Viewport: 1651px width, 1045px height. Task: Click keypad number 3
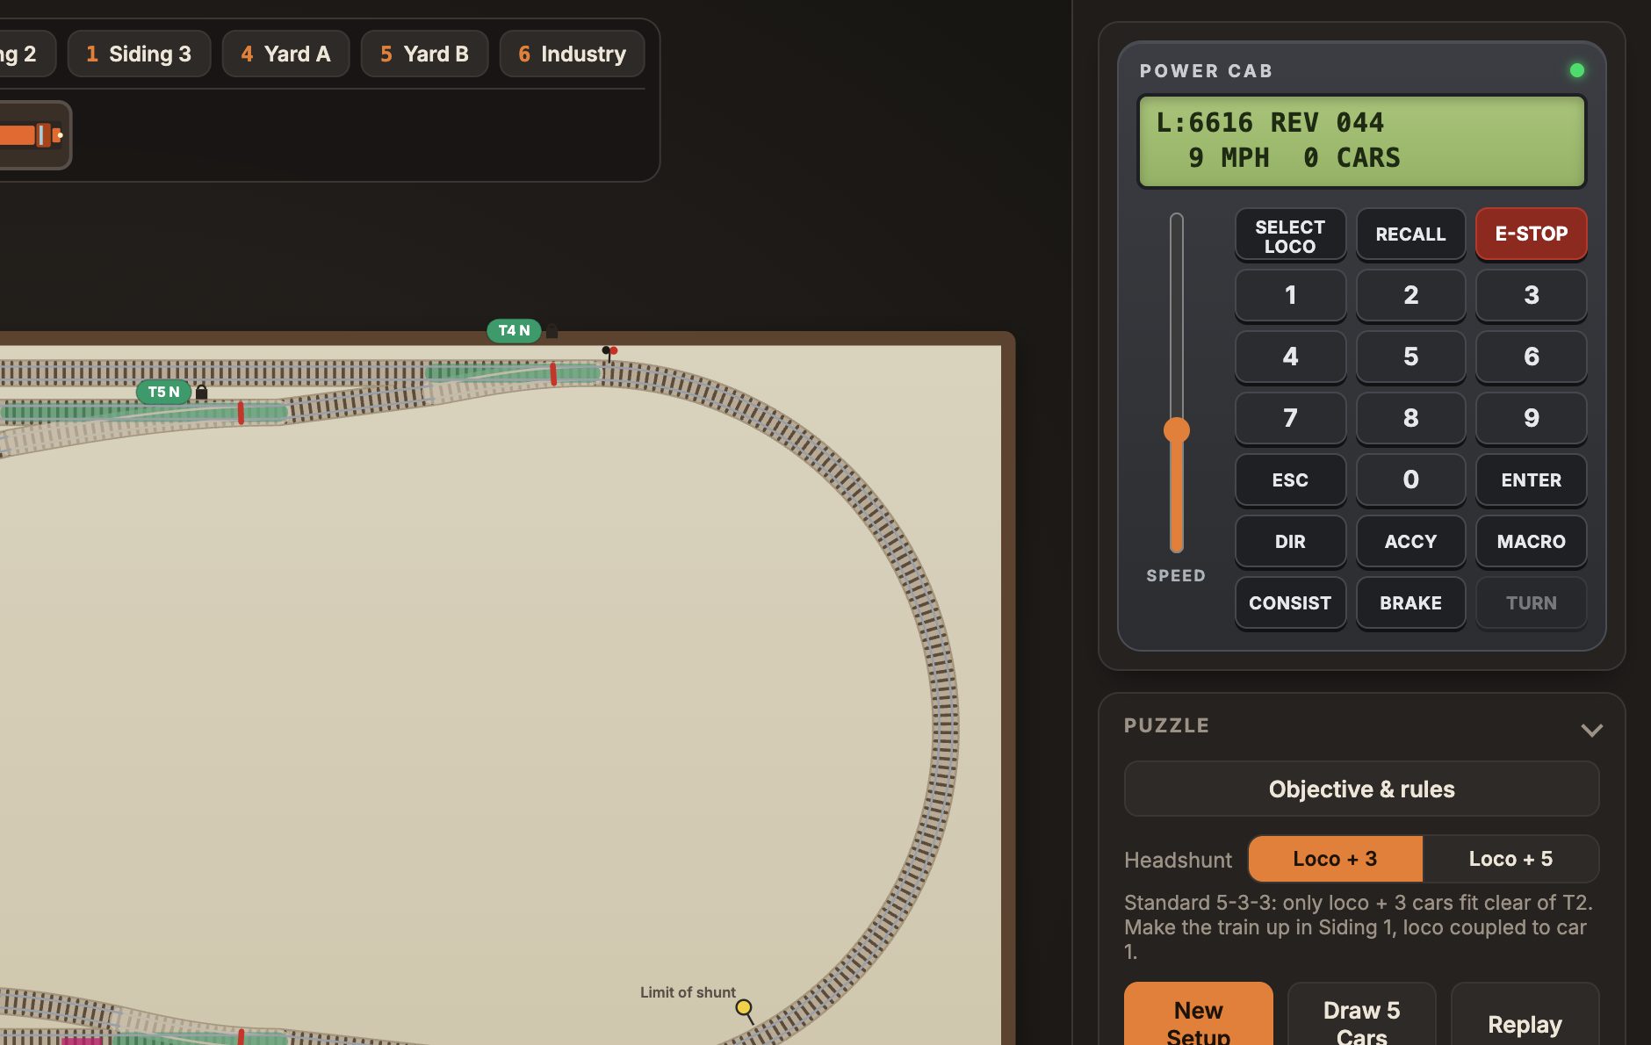1531,295
